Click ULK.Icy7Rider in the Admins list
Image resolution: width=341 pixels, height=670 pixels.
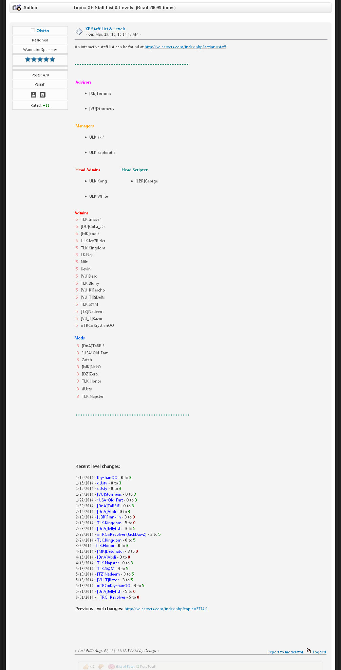(x=93, y=241)
